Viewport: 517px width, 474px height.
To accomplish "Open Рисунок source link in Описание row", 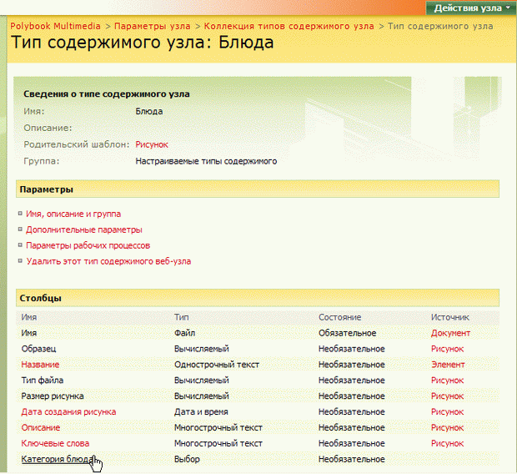I will coord(448,428).
